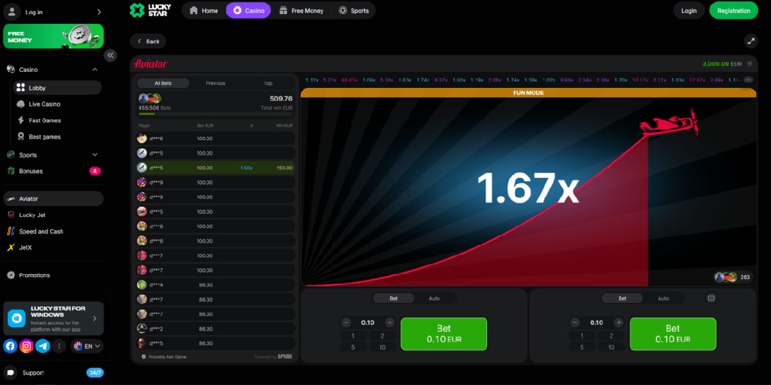Click the Login button

click(689, 10)
